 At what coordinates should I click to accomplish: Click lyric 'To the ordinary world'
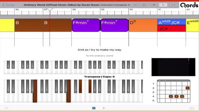point(99,56)
